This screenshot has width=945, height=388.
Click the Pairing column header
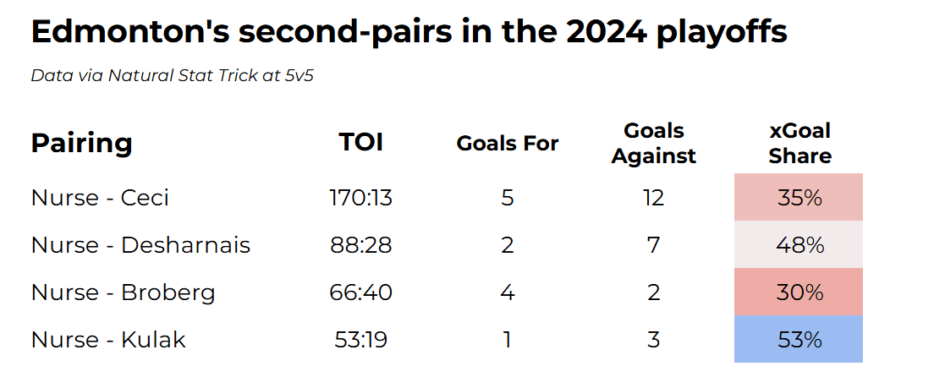coord(81,143)
